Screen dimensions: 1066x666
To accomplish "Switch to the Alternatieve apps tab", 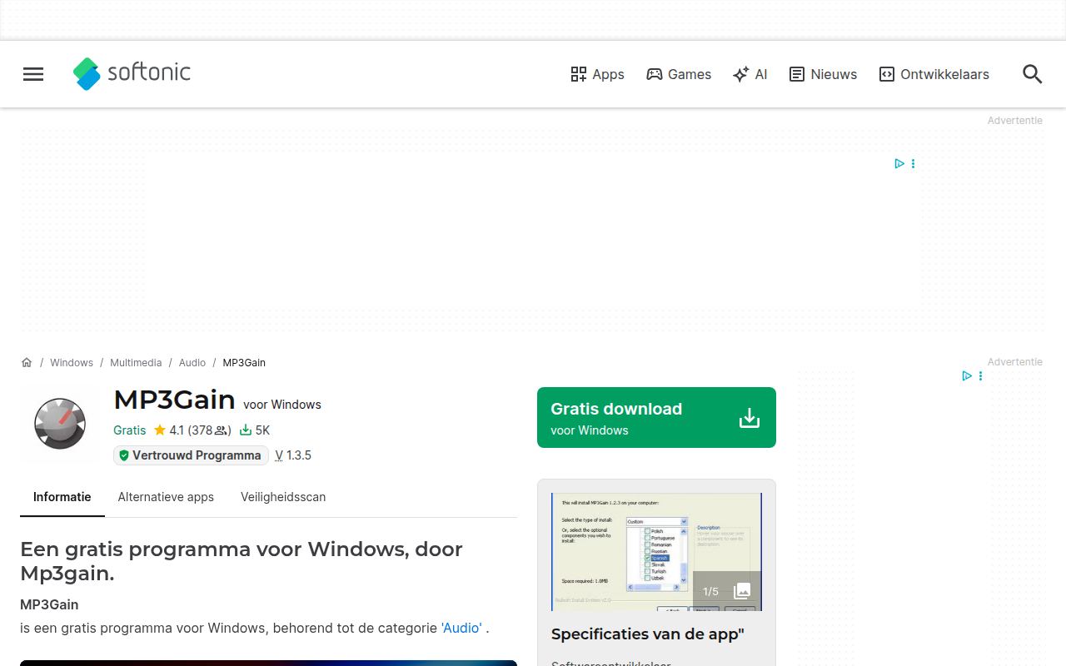I will 166,497.
